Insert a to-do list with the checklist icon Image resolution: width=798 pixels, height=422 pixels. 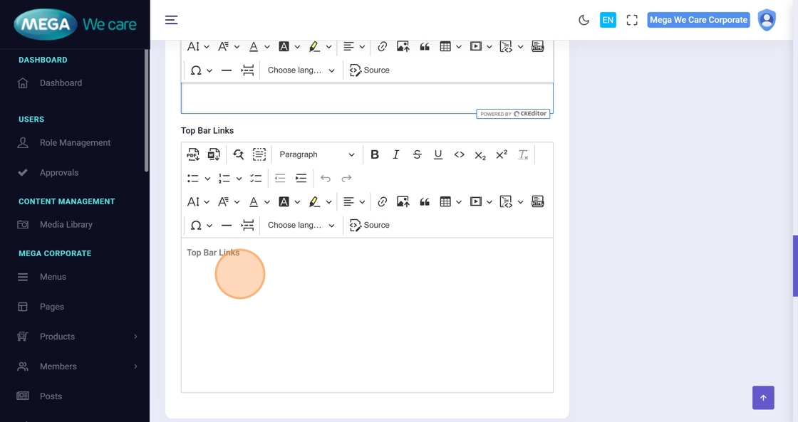coord(256,178)
